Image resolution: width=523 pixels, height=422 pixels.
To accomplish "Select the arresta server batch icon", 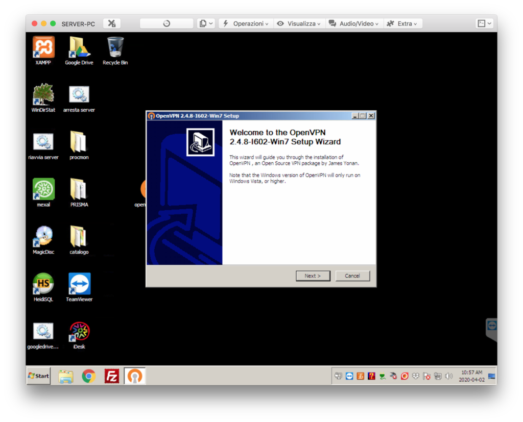I will [x=79, y=98].
